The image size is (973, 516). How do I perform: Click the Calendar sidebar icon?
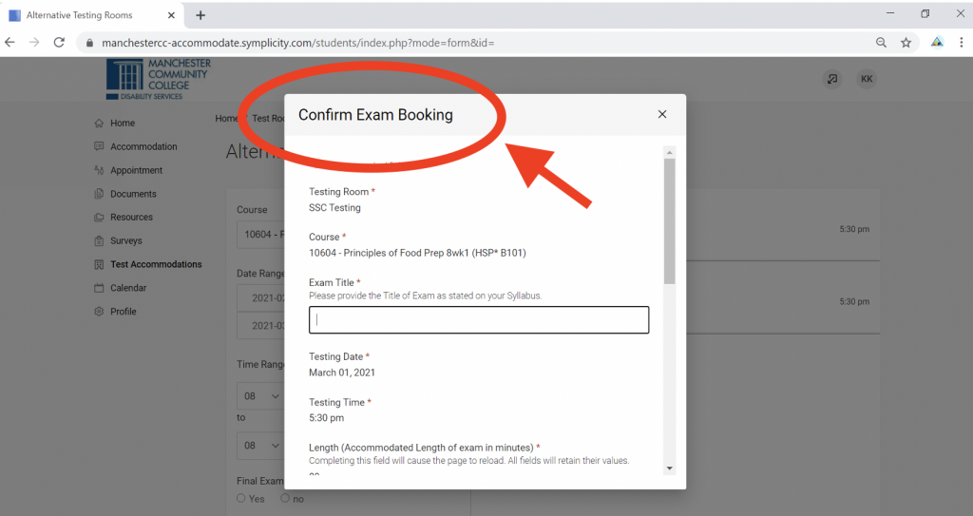pos(99,288)
